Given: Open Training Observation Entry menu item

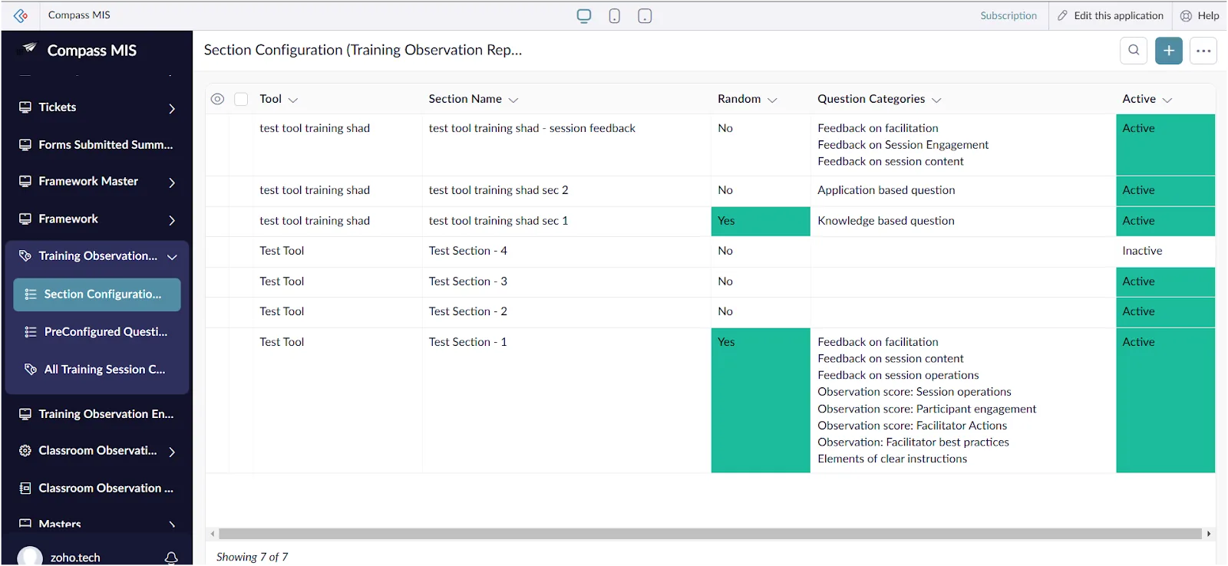Looking at the screenshot, I should click(97, 414).
